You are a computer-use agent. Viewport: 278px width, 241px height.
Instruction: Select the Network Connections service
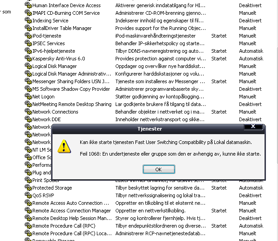[x=55, y=112]
